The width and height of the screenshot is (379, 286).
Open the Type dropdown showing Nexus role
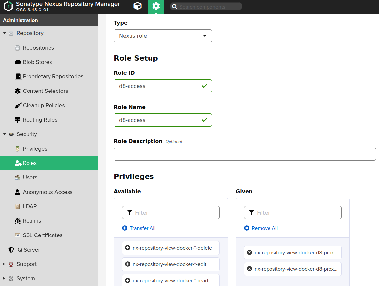tap(163, 35)
